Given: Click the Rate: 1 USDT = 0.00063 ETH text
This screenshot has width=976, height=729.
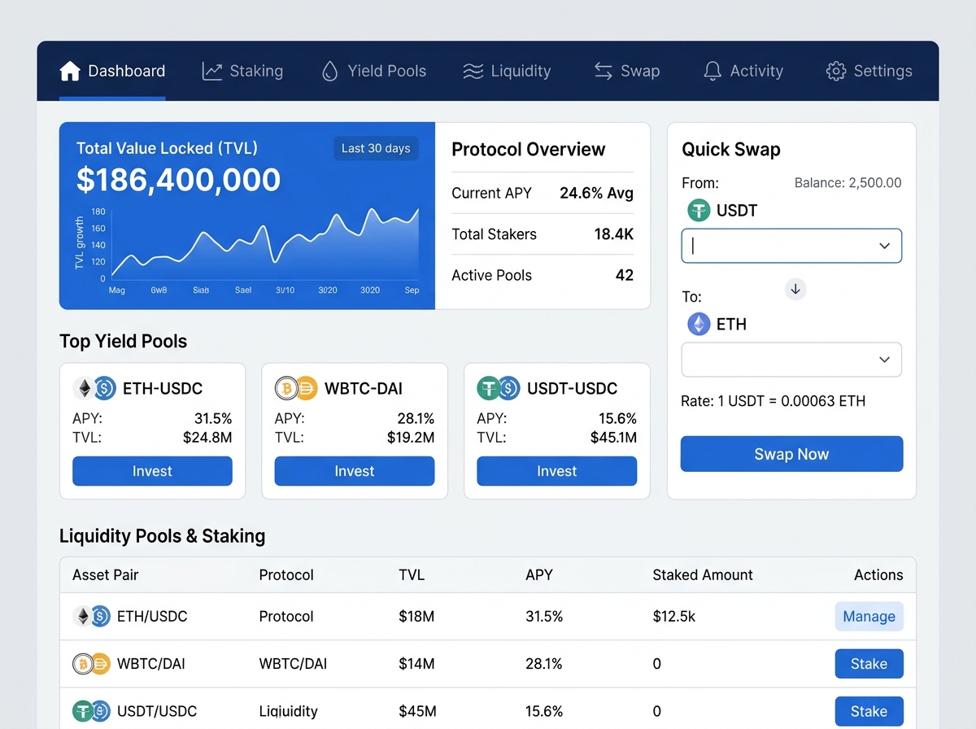Looking at the screenshot, I should (x=773, y=401).
